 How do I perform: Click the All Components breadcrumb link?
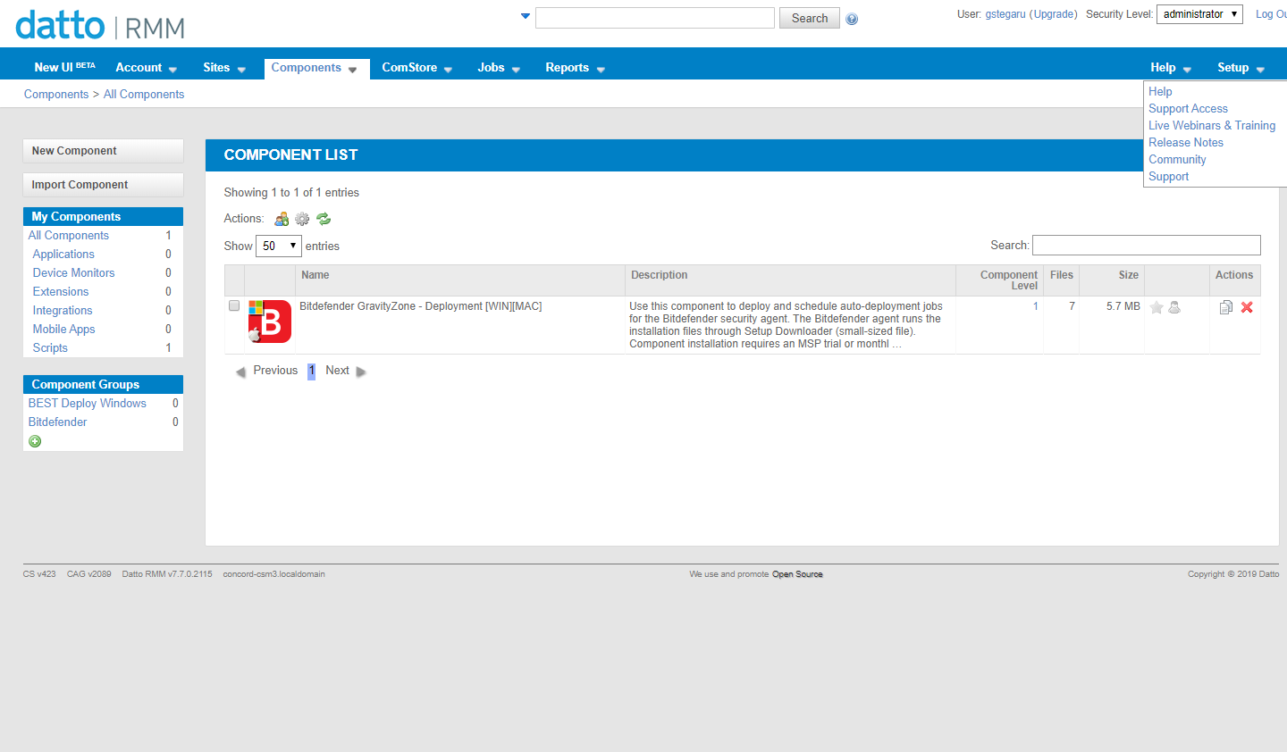pyautogui.click(x=144, y=95)
